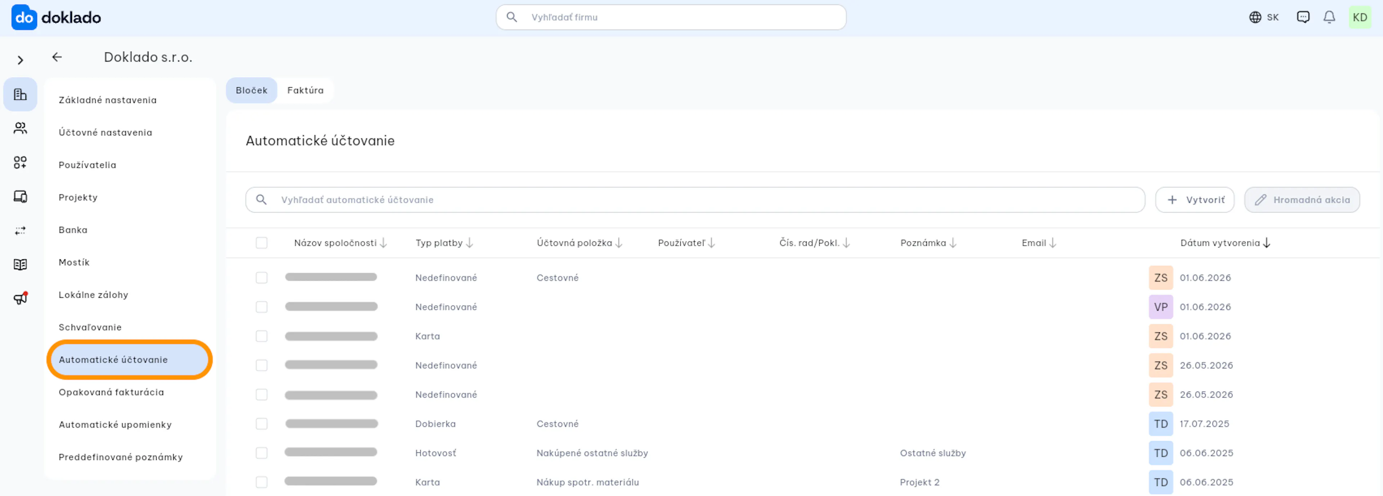Sort by the Poznámka column arrow

click(953, 243)
